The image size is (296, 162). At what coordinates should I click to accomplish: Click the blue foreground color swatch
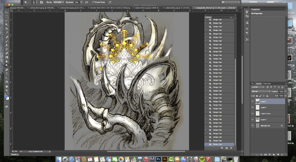6,97
